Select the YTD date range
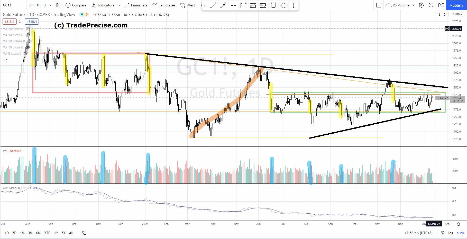467x239 pixels. tap(47, 233)
